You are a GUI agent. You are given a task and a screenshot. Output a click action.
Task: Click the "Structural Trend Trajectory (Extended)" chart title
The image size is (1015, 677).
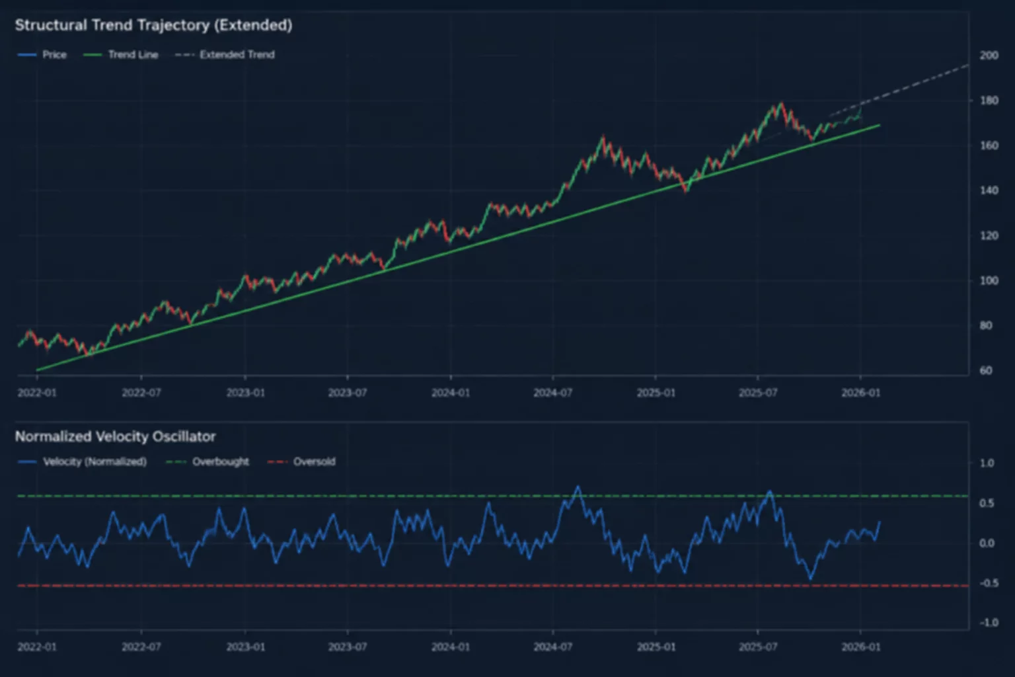pos(153,25)
